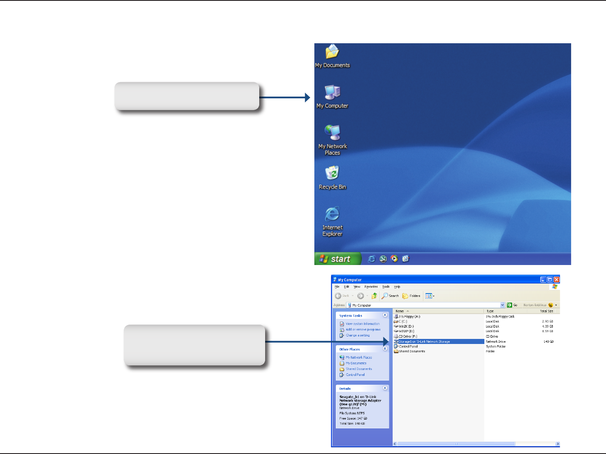
Task: Expand the Address bar dropdown arrow
Action: click(x=502, y=305)
